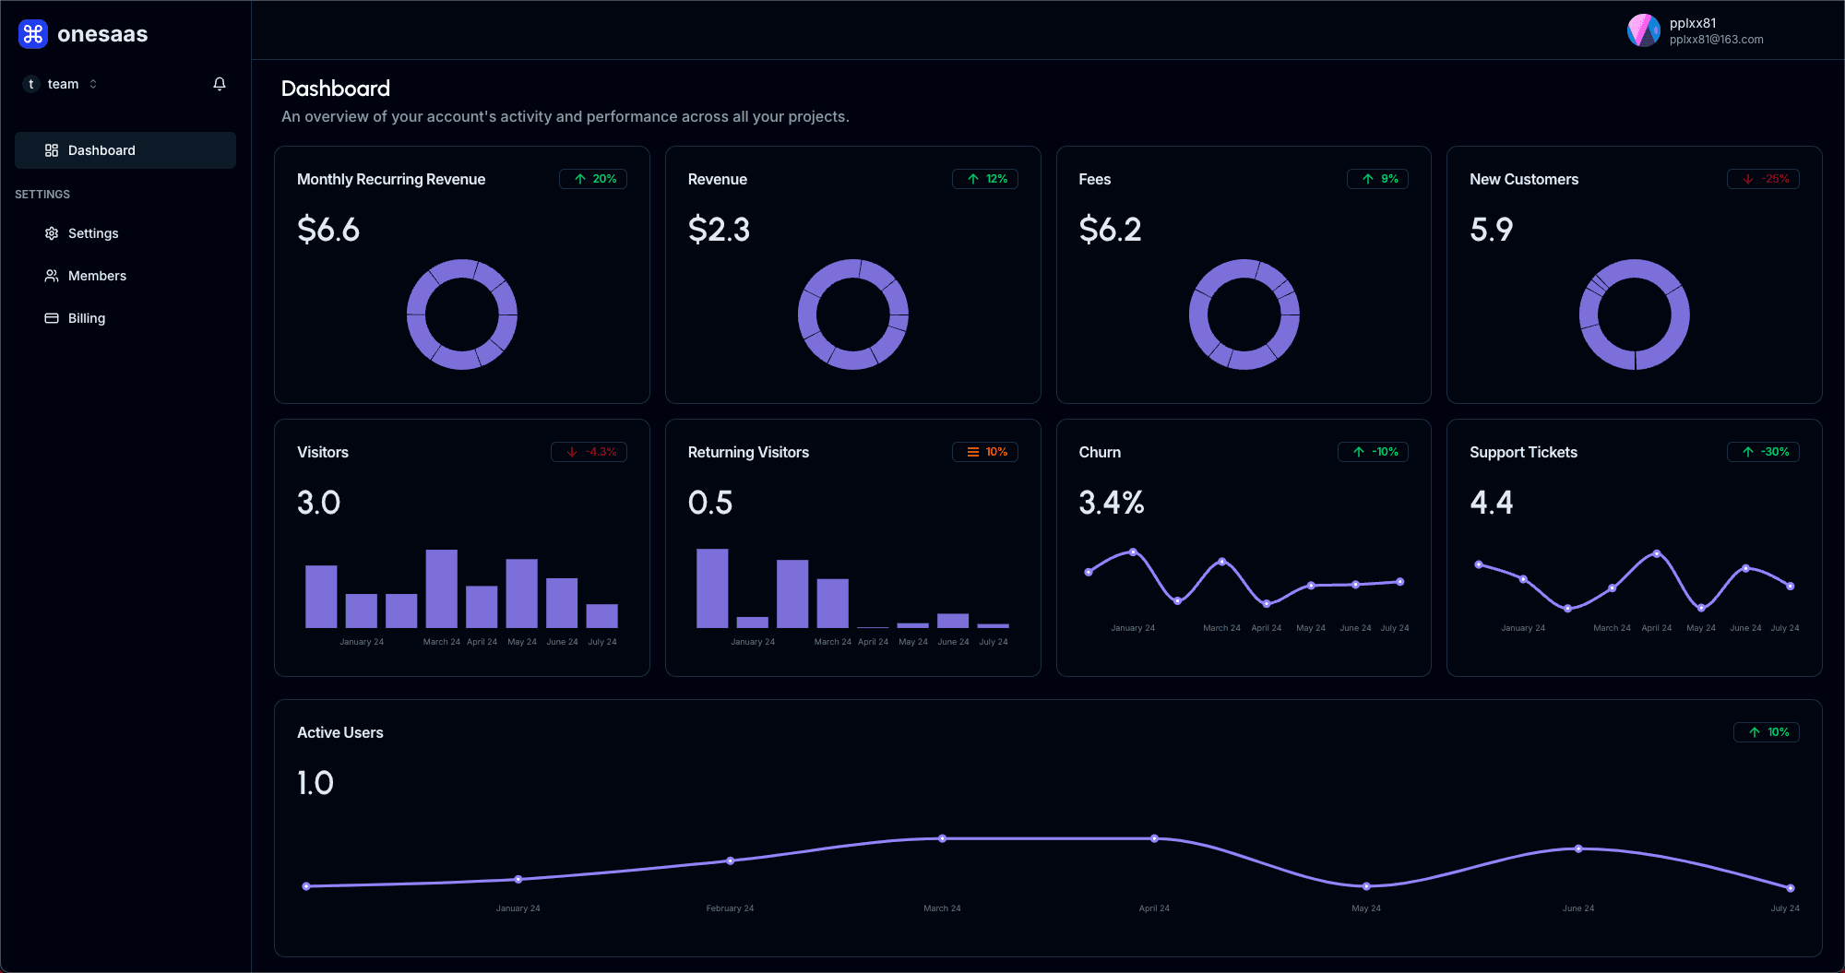Click the down arrow in New Customers -25% badge
This screenshot has height=973, width=1845.
pos(1748,179)
